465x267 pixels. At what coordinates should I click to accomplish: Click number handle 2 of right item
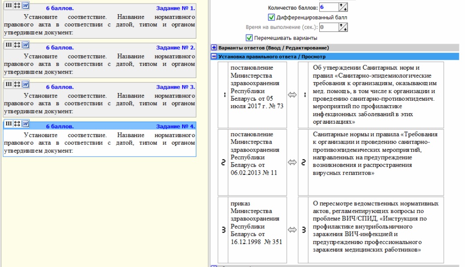tap(303, 162)
